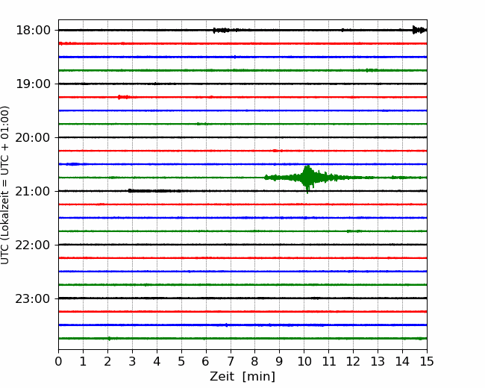485x388 pixels.
Task: Click the green signal blip before 22:00 near minute 12
Action: pyautogui.click(x=354, y=231)
